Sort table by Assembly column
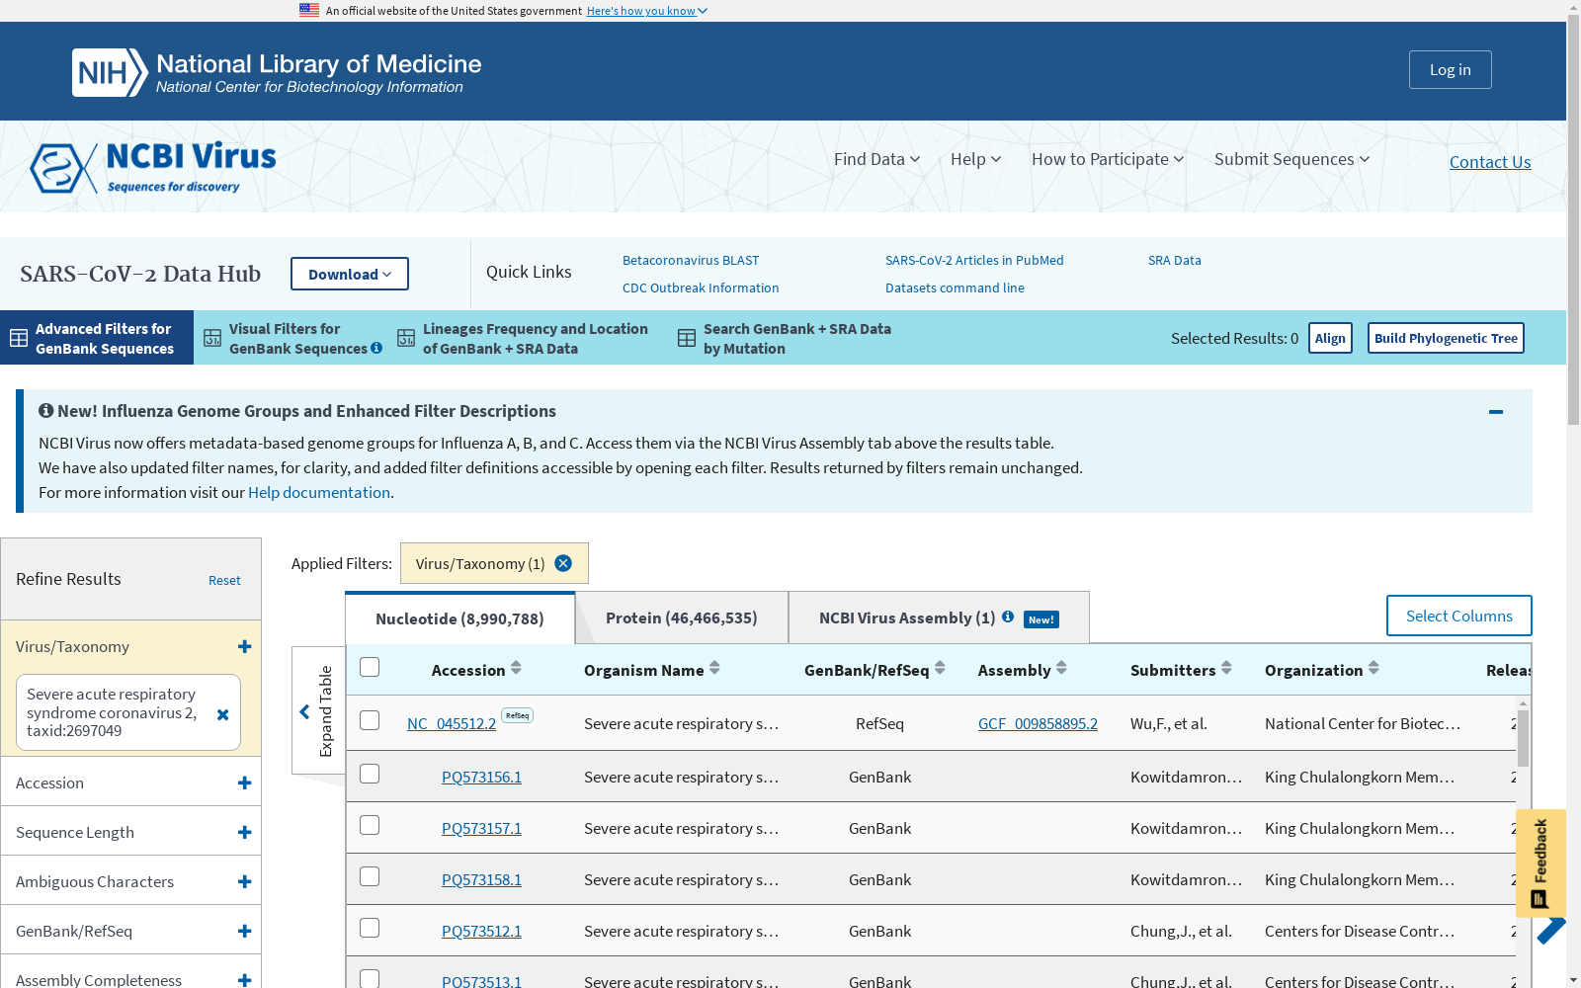The height and width of the screenshot is (988, 1581). click(1061, 669)
